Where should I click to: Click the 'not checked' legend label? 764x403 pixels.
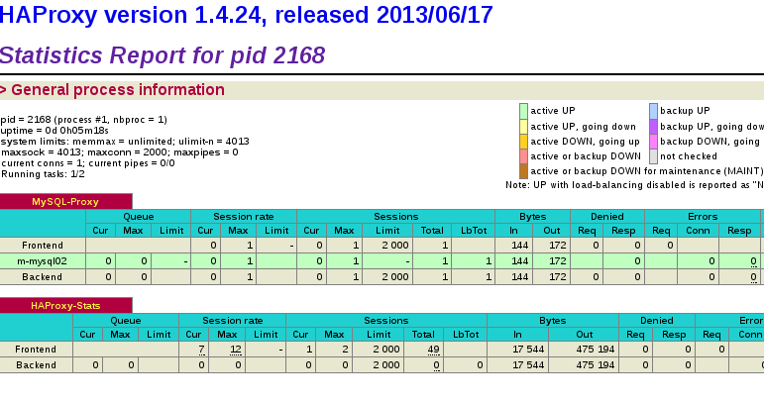tap(689, 156)
